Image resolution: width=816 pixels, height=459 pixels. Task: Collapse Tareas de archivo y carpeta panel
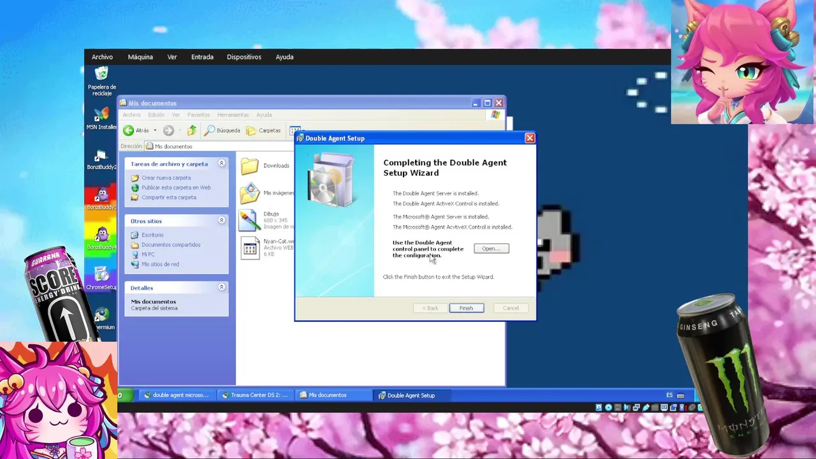click(x=222, y=163)
